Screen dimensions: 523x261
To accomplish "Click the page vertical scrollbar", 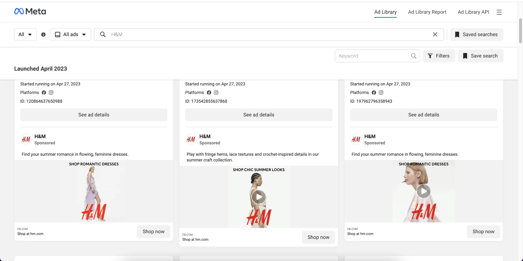I will click(520, 31).
